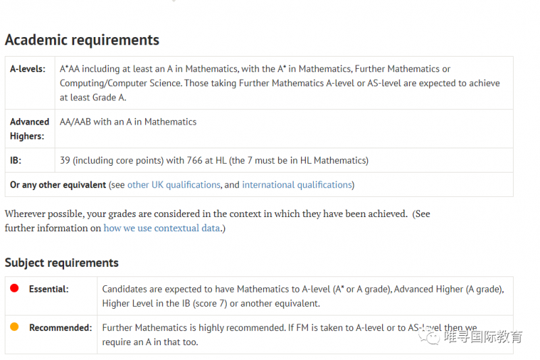The height and width of the screenshot is (360, 540).
Task: Open the international qualifications link
Action: 297,185
